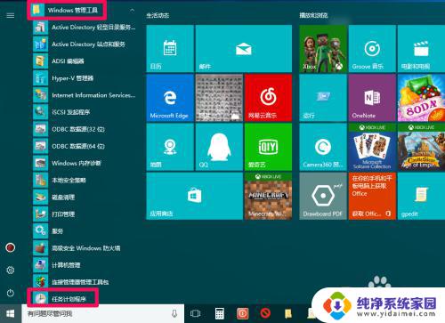Click the user account avatar
Screen dimensions: 445x323
[x=11, y=247]
